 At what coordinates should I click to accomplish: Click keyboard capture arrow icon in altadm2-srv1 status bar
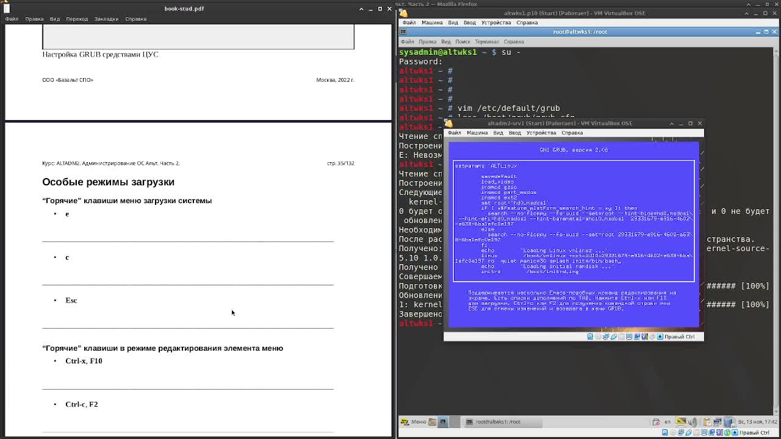(x=660, y=337)
